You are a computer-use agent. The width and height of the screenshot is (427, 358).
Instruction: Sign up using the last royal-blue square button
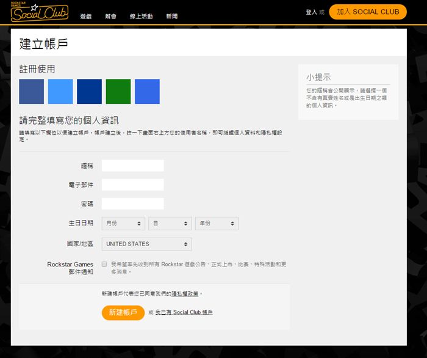(x=147, y=92)
